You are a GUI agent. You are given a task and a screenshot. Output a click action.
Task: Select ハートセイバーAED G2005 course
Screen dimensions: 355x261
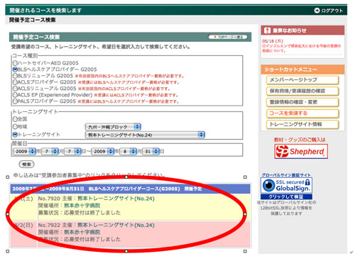click(x=15, y=63)
